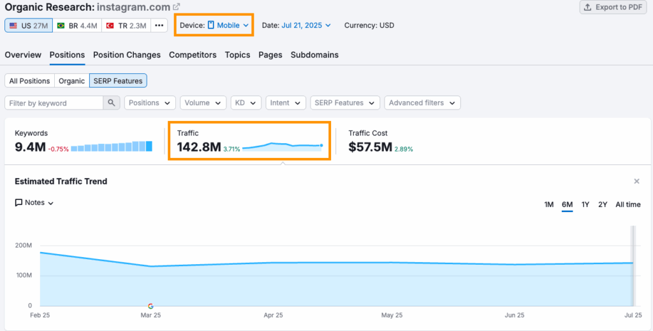This screenshot has height=331, width=653.
Task: Open the Notes dropdown in the chart
Action: (x=34, y=202)
